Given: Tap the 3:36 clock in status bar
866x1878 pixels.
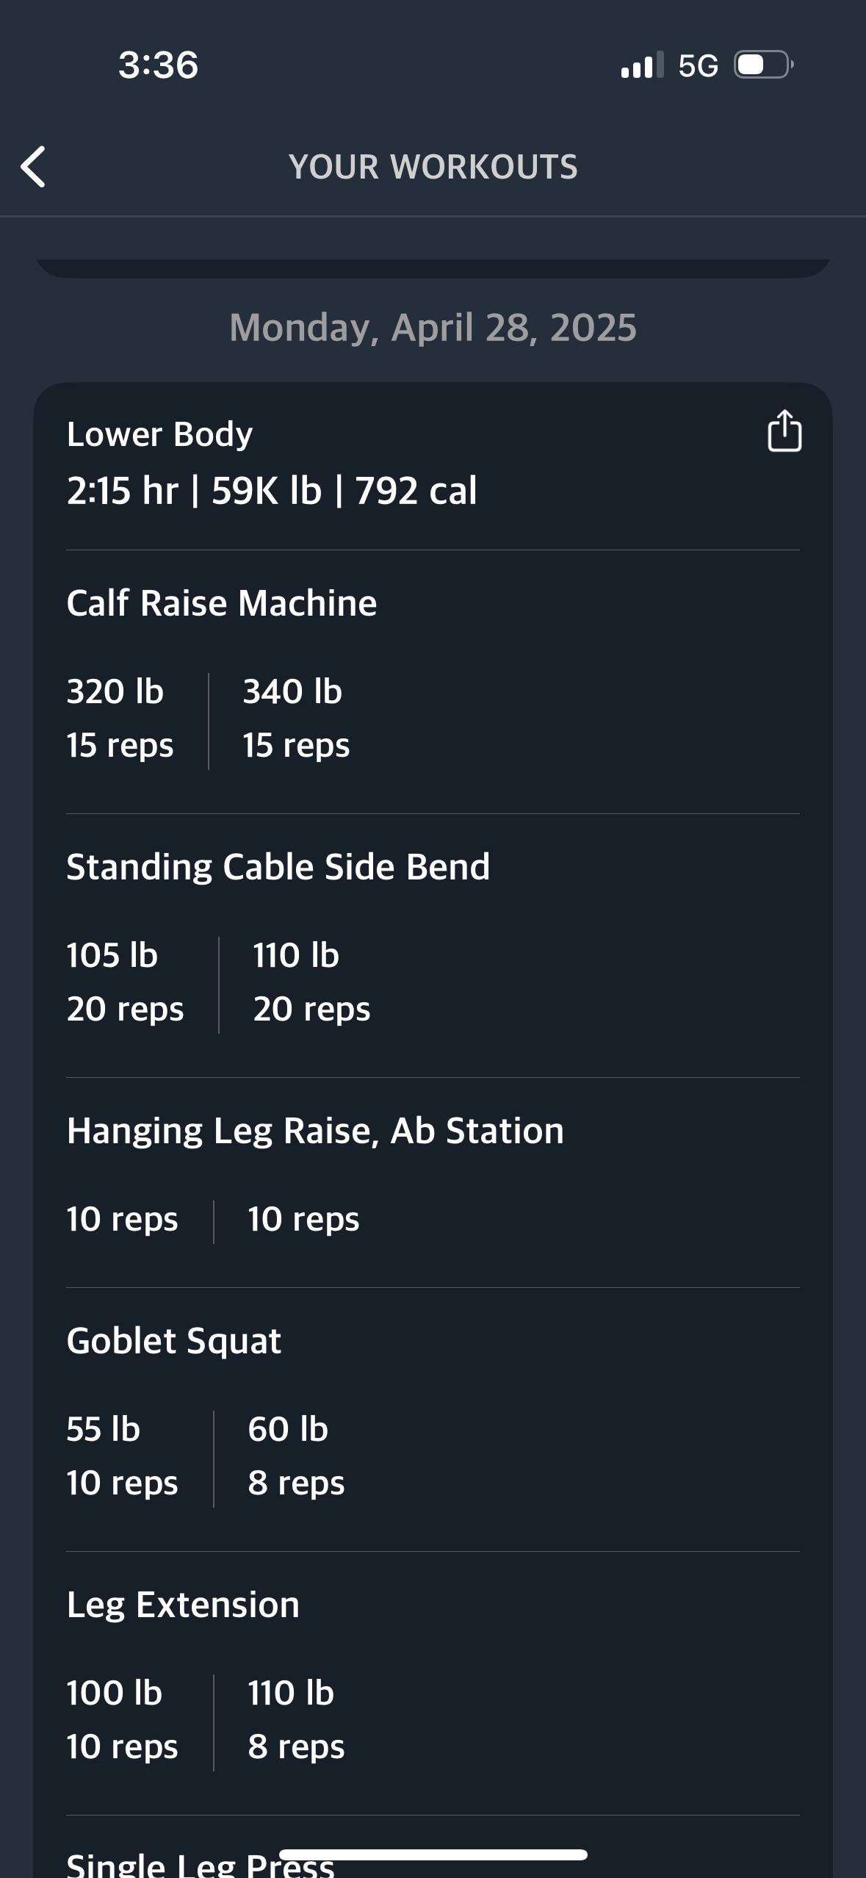Looking at the screenshot, I should (158, 65).
